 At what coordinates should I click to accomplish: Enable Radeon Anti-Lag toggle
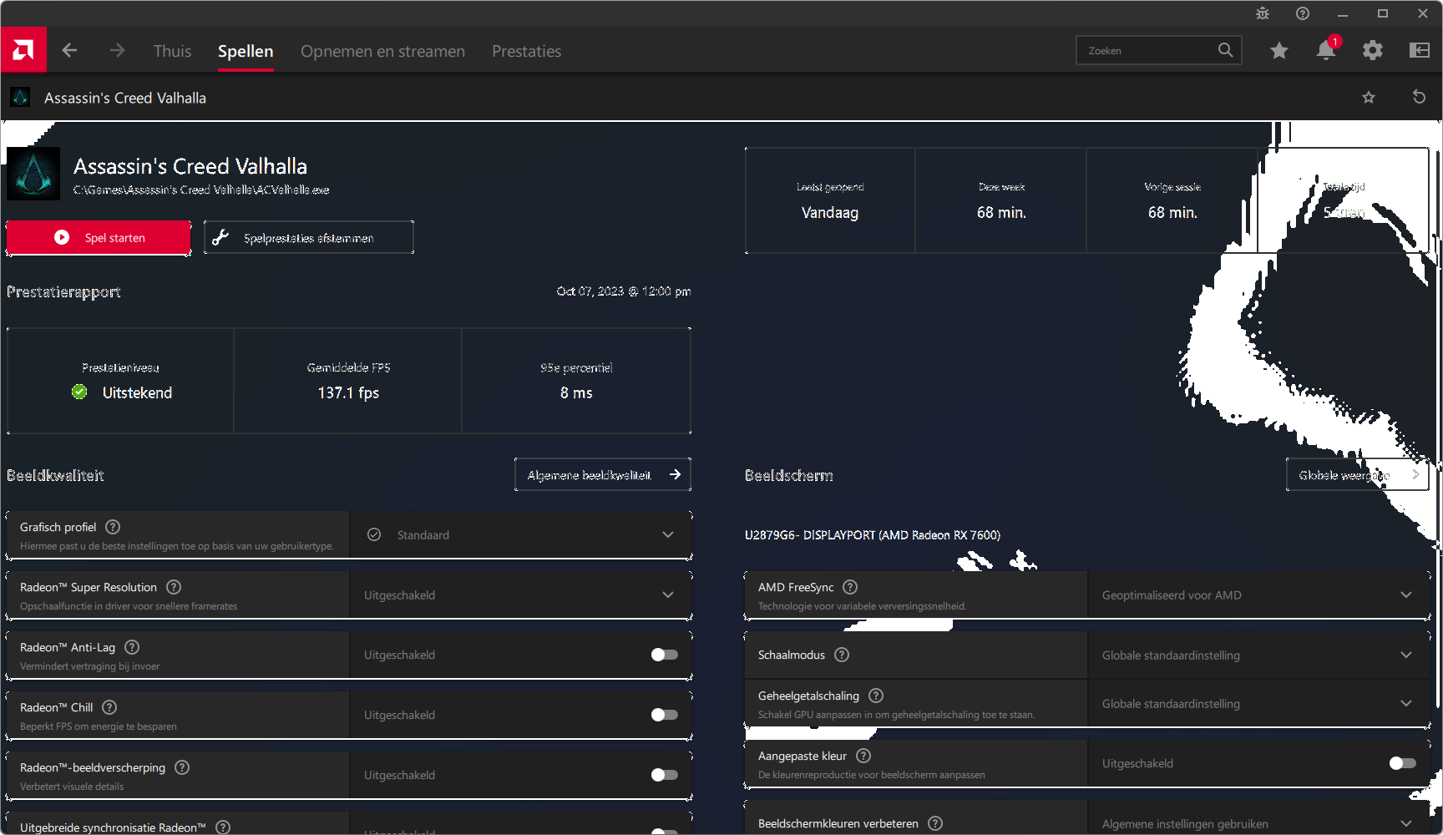[x=664, y=655]
